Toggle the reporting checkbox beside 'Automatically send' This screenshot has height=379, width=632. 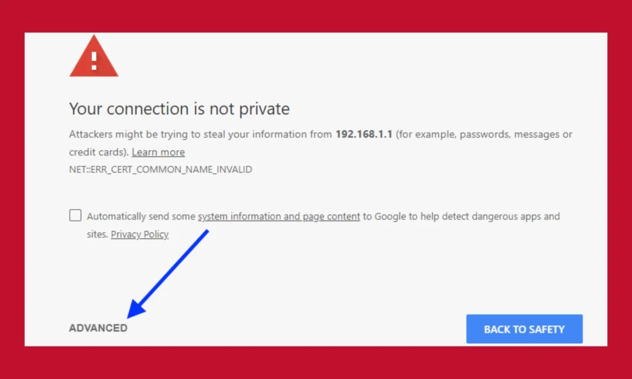coord(75,215)
